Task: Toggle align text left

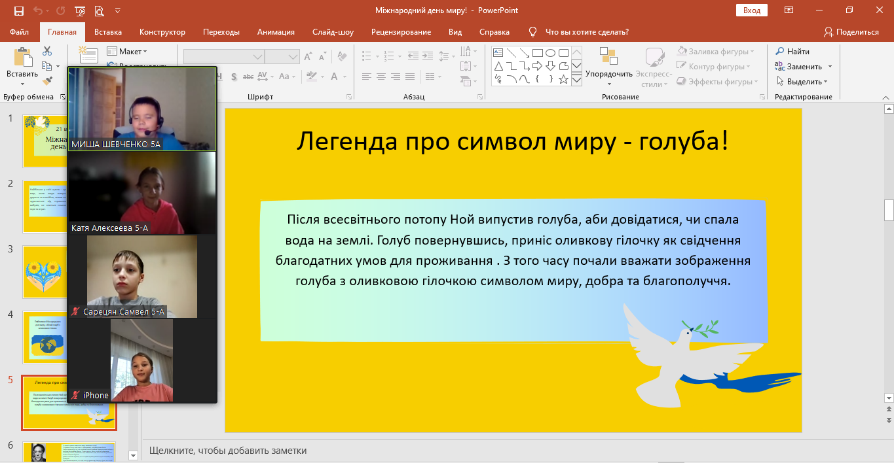Action: pyautogui.click(x=367, y=77)
